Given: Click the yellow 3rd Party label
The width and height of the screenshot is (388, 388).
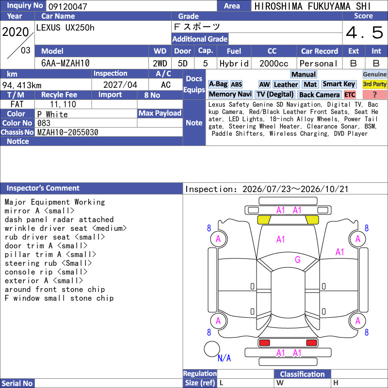Looking at the screenshot, I should [374, 84].
